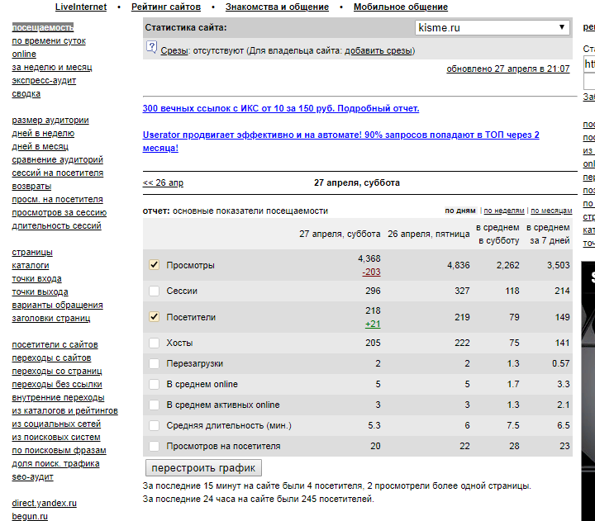Screen dimensions: 595x521
Task: Switch report view to по неделям
Action: (x=504, y=211)
